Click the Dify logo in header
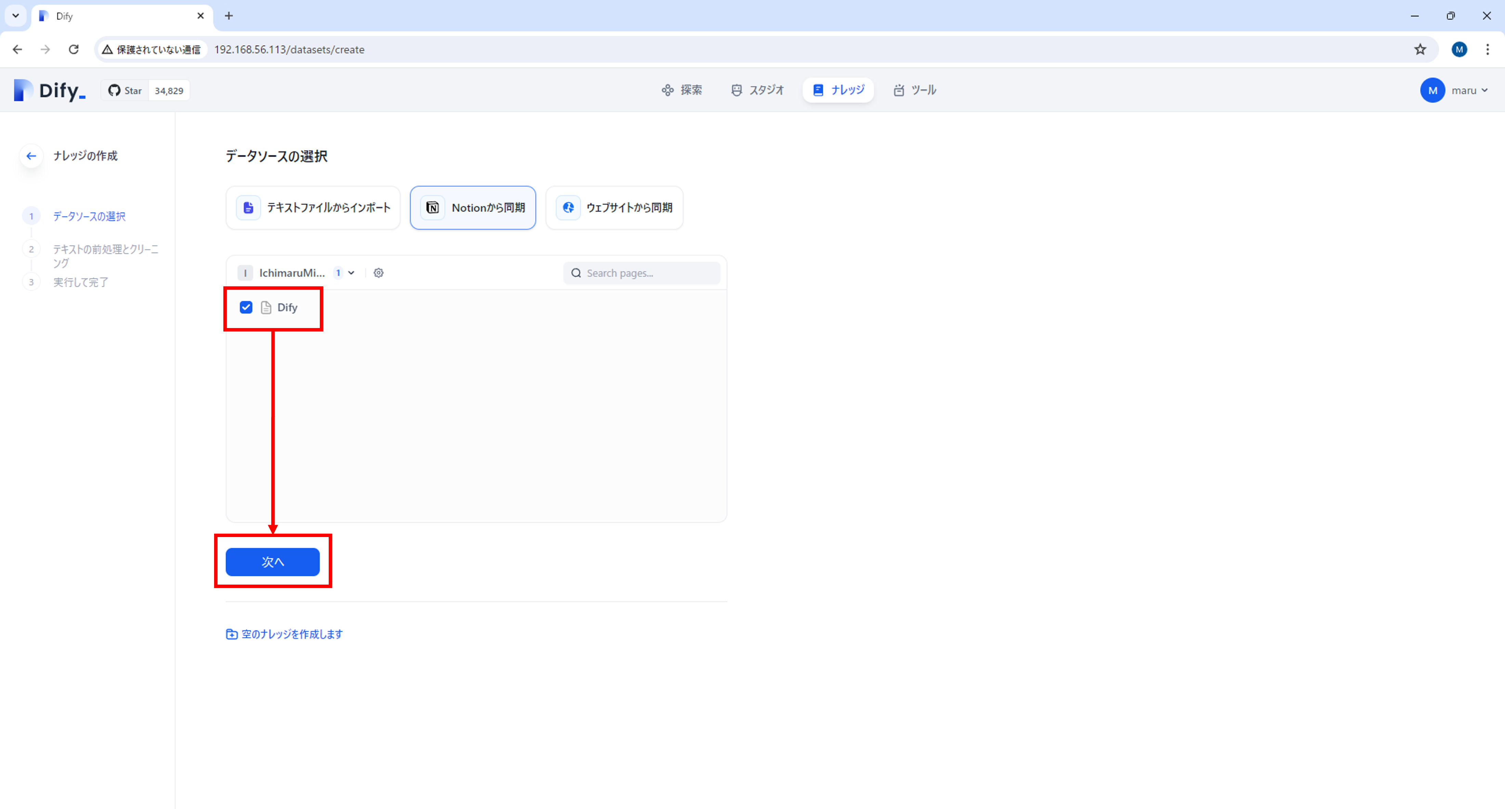Screen dimensions: 1505x809 50,91
